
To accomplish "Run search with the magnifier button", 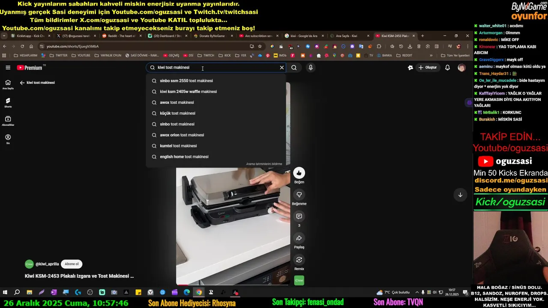I will click(294, 68).
